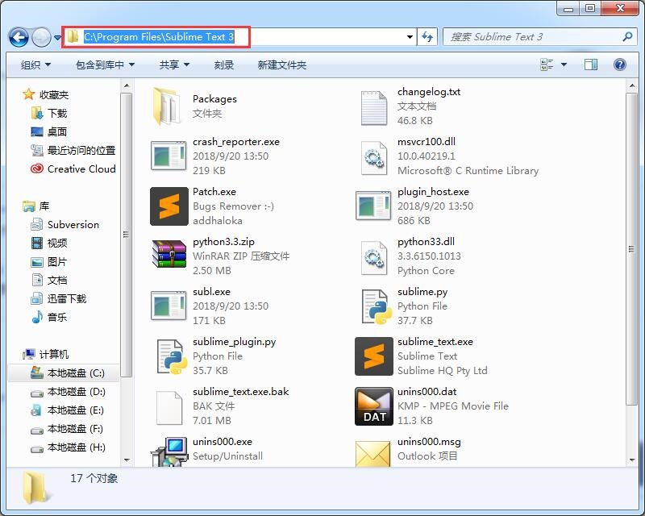Open the recent pages dropdown arrow
Screen dimensions: 645x516
tap(57, 37)
